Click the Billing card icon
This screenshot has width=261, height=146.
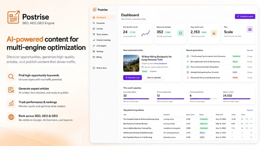[x=94, y=57]
